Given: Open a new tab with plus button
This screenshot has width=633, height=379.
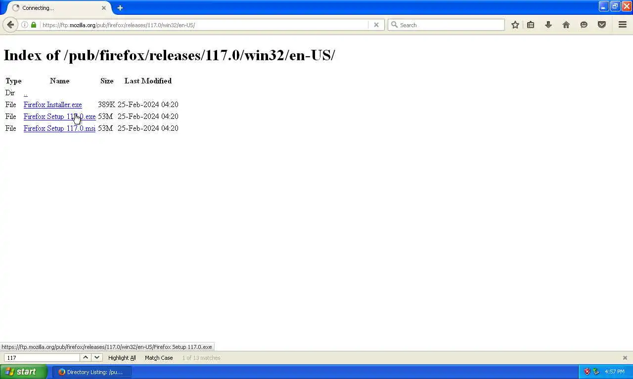Looking at the screenshot, I should click(x=120, y=8).
